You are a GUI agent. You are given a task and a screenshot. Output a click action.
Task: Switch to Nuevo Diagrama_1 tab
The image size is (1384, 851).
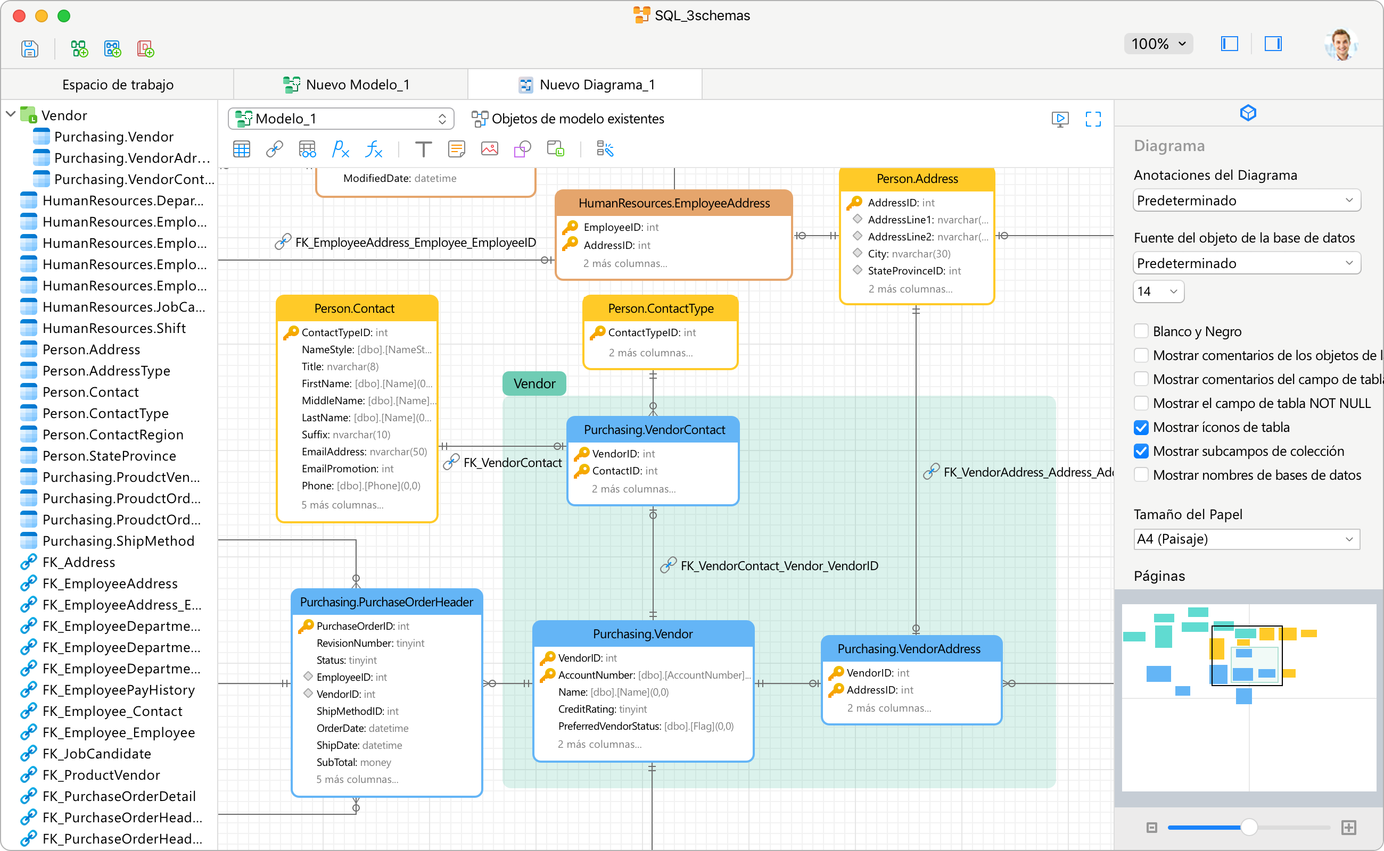click(x=584, y=85)
